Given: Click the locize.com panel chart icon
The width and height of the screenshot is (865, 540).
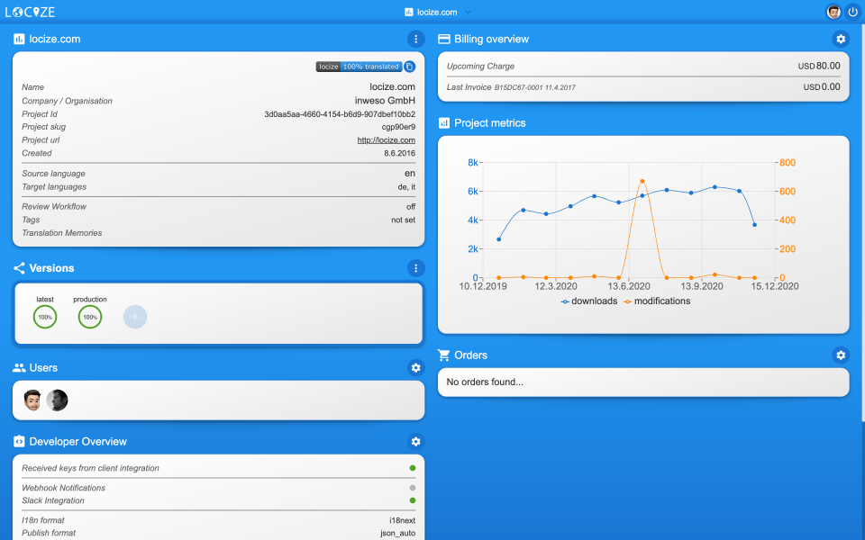Looking at the screenshot, I should pos(19,39).
